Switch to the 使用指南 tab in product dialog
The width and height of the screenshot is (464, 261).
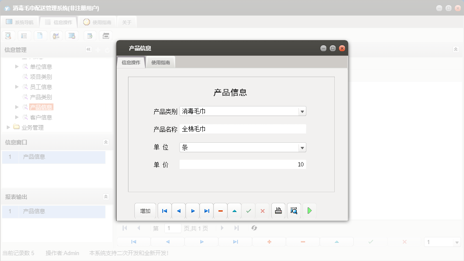[161, 62]
